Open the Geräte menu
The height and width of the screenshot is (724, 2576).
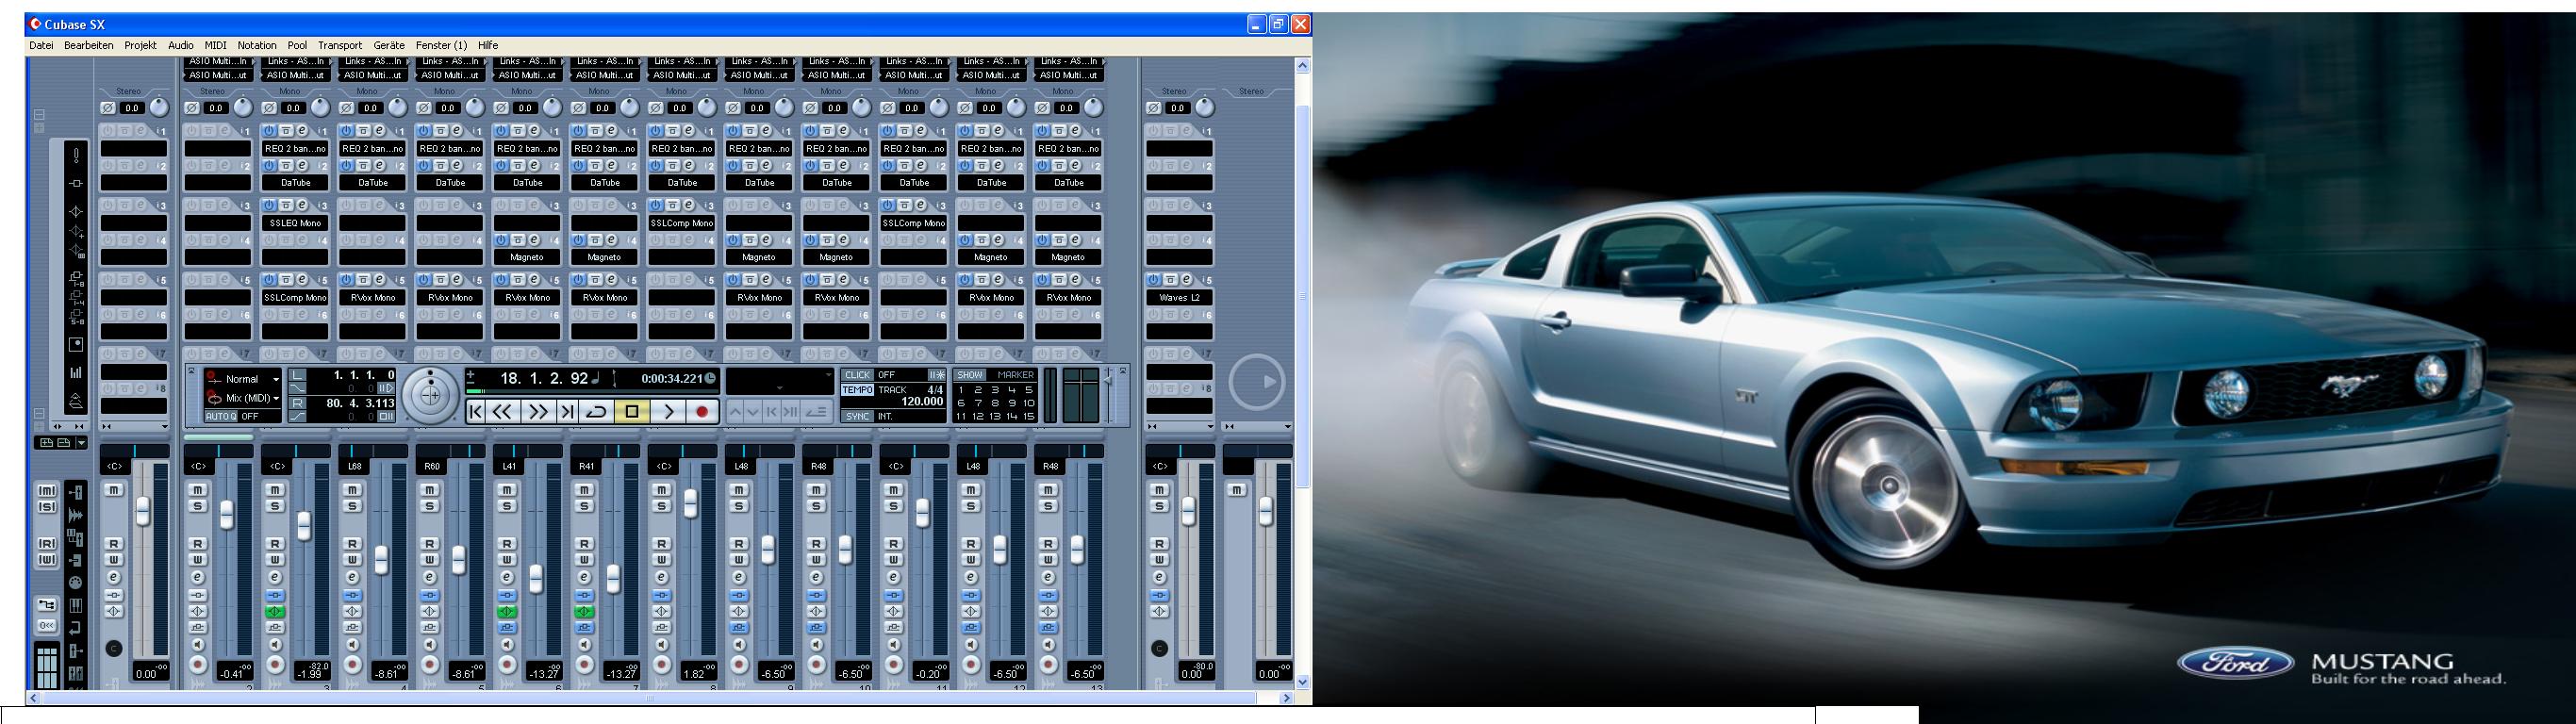[x=389, y=45]
